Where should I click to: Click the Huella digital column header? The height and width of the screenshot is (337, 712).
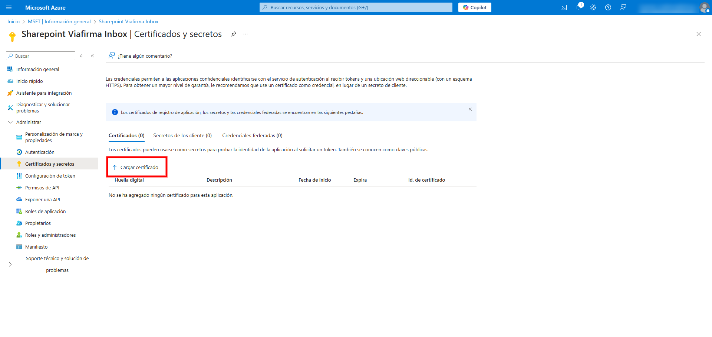[x=129, y=180]
